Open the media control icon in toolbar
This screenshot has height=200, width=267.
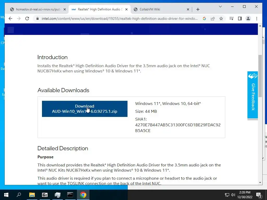(232, 18)
